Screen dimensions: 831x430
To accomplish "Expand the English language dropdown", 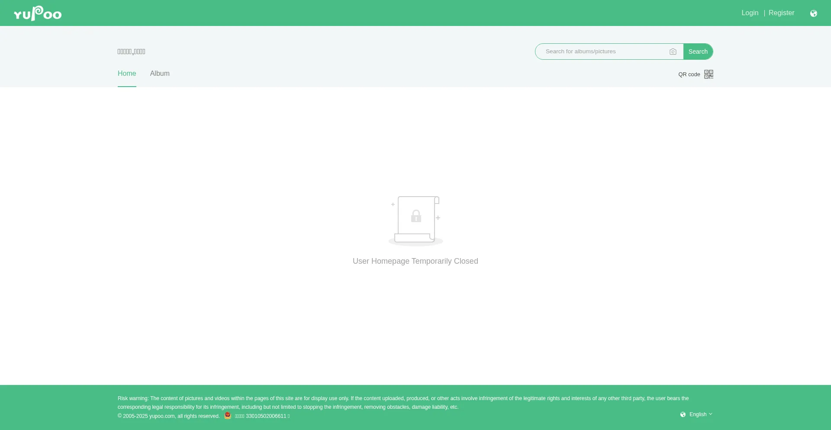I will click(x=698, y=414).
